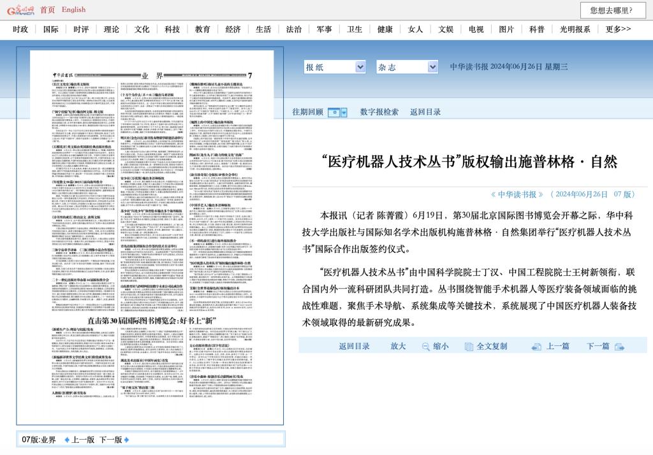
Task: Click 放大 to enlarge text
Action: [x=398, y=347]
